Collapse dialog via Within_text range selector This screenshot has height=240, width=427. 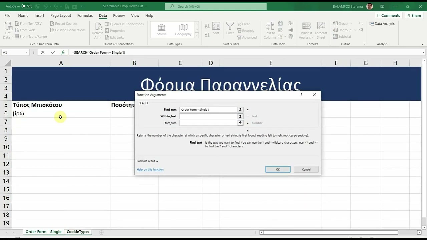click(240, 116)
